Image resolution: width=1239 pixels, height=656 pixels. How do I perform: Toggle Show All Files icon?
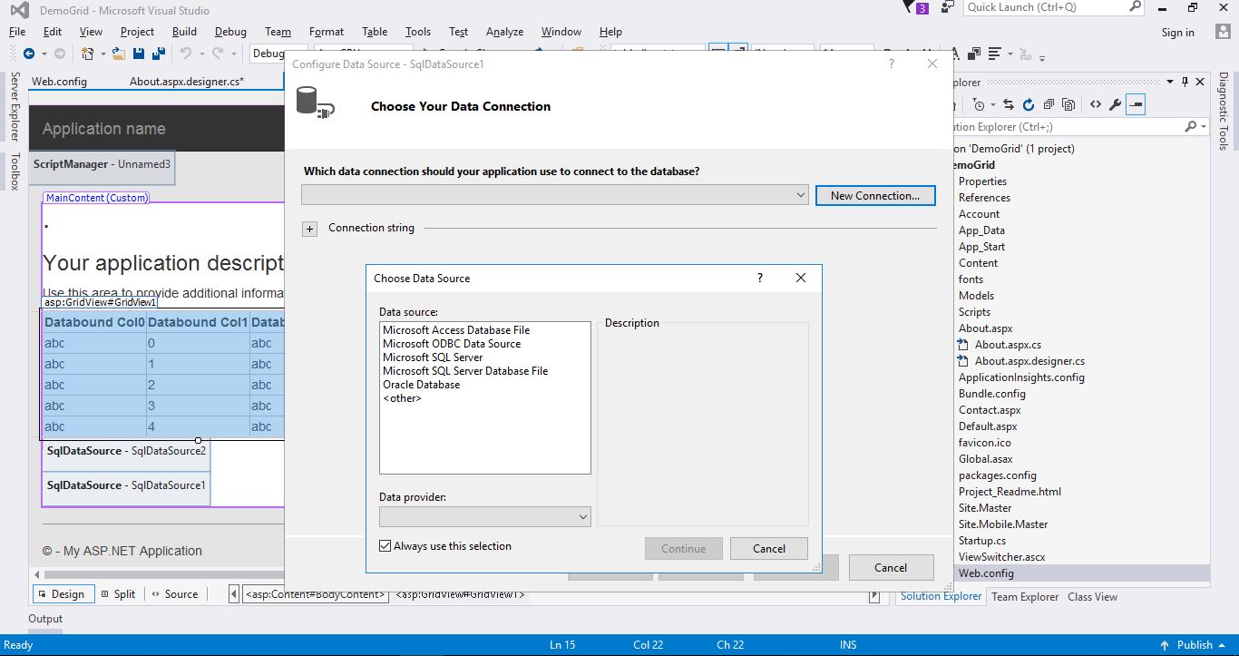pyautogui.click(x=1068, y=104)
